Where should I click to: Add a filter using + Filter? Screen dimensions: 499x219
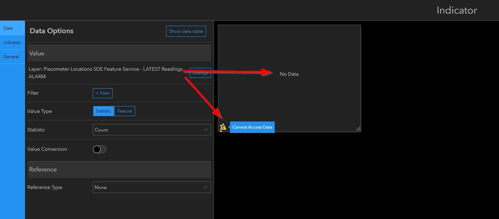click(103, 93)
